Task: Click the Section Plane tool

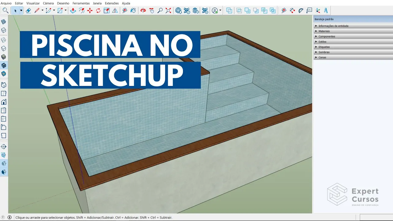Action: [x=4, y=147]
